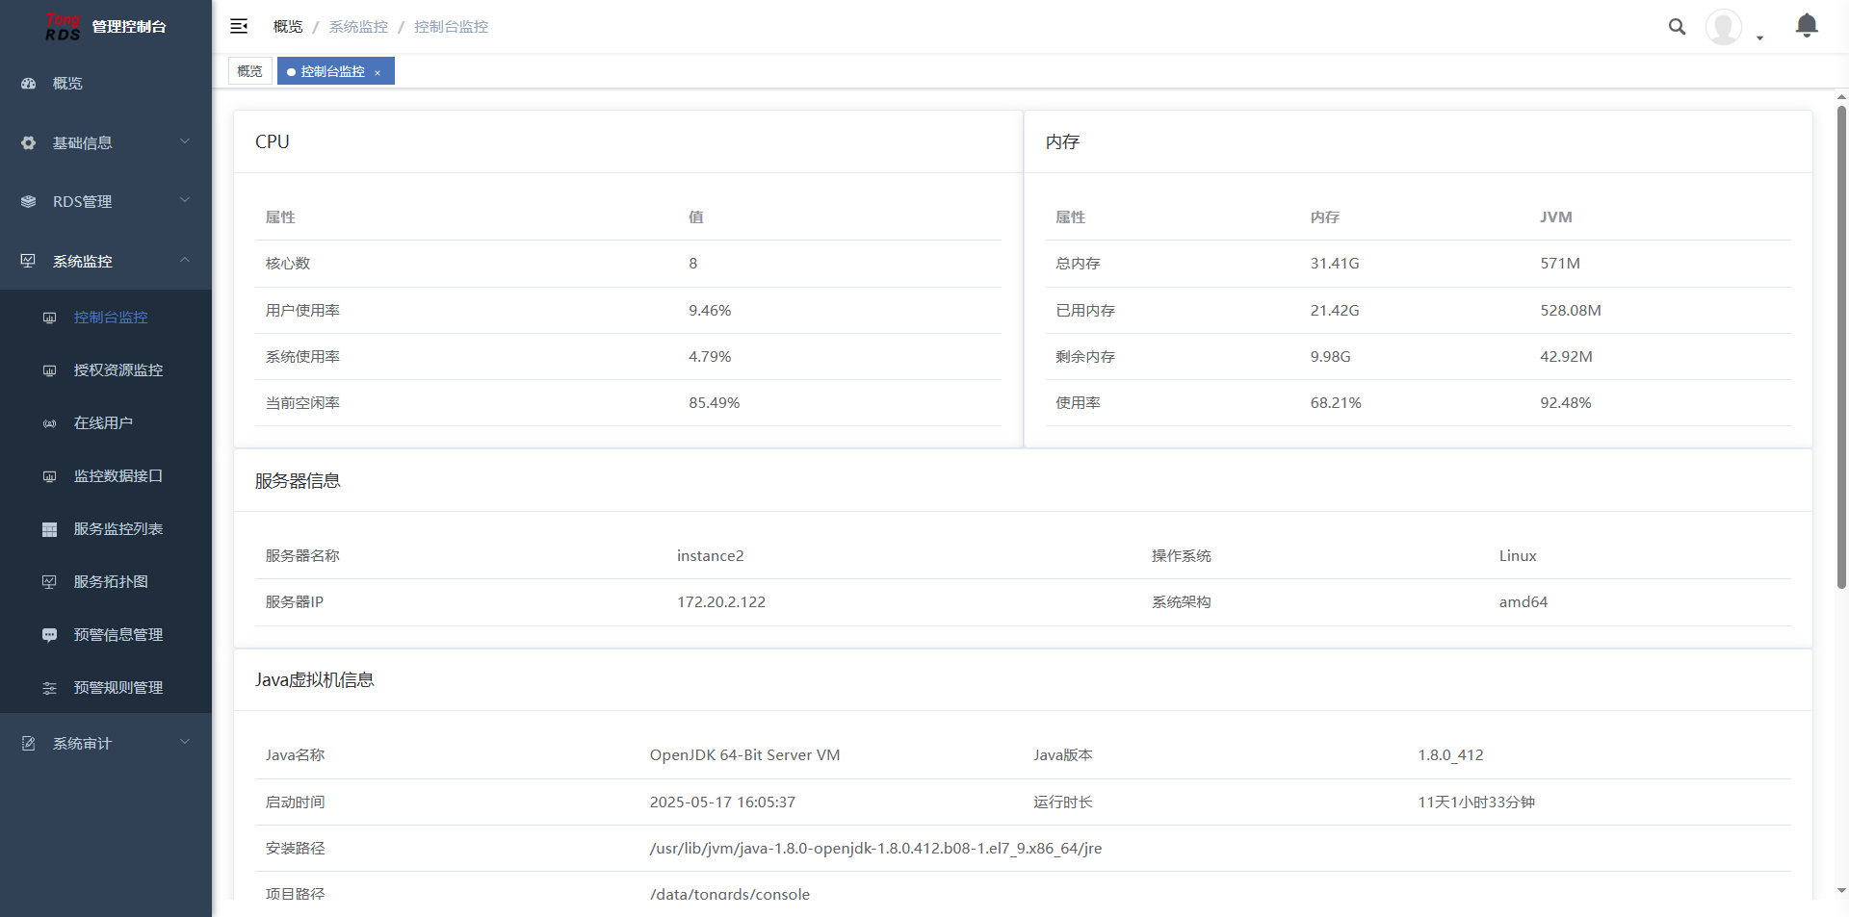This screenshot has height=917, width=1849.
Task: Select the 操作系统 value Linux
Action: (x=1518, y=556)
